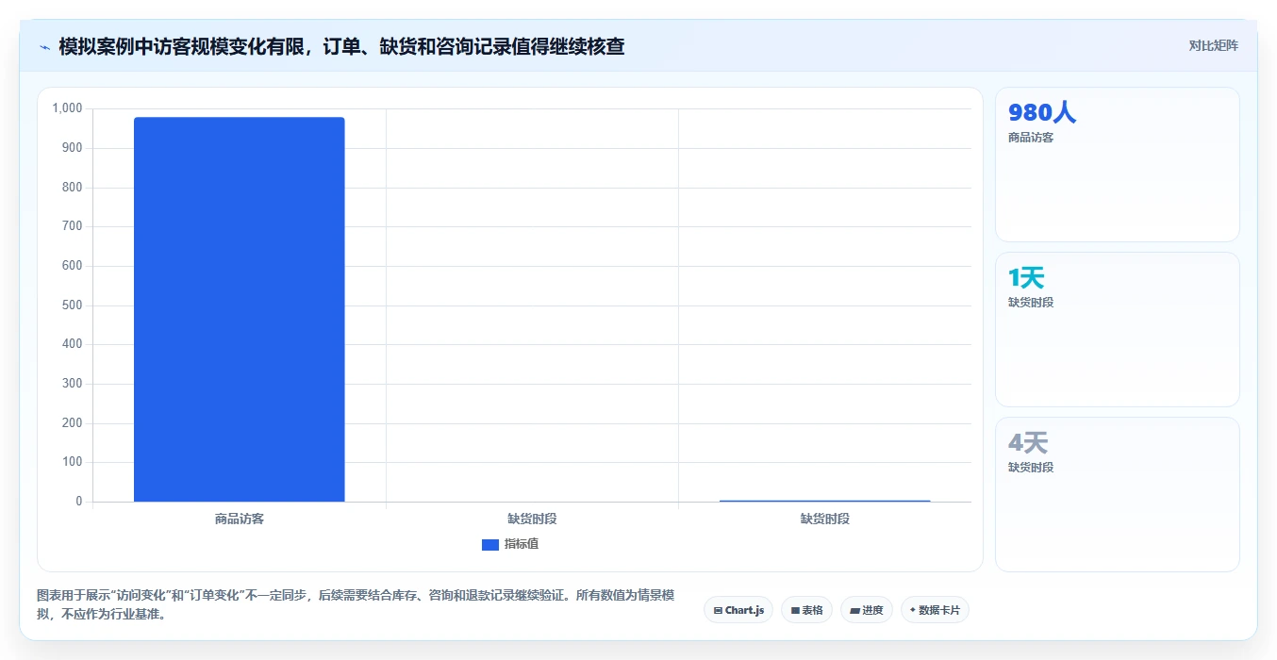Click the 1天 value in the second card
1277x660 pixels.
(x=1026, y=277)
